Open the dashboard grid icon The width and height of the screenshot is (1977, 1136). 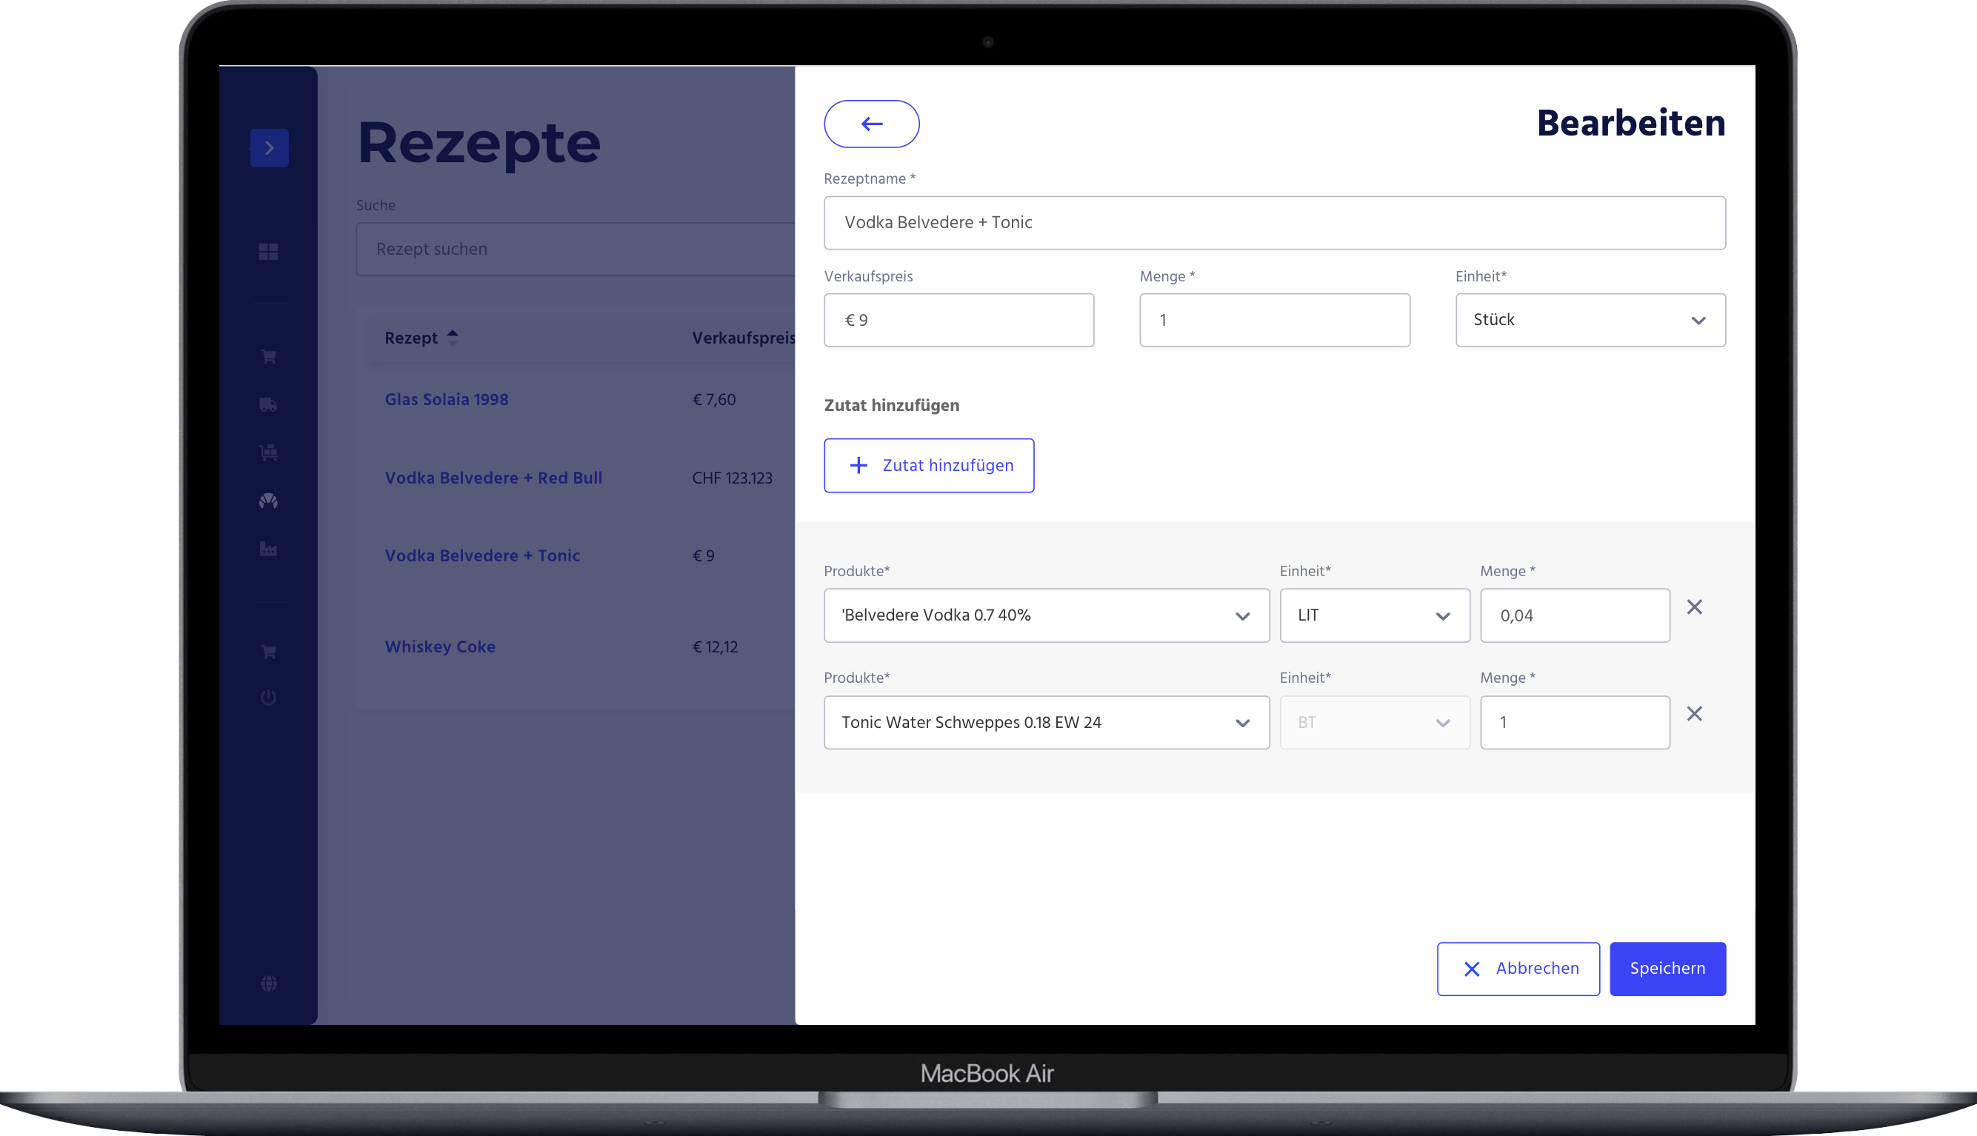(x=268, y=253)
